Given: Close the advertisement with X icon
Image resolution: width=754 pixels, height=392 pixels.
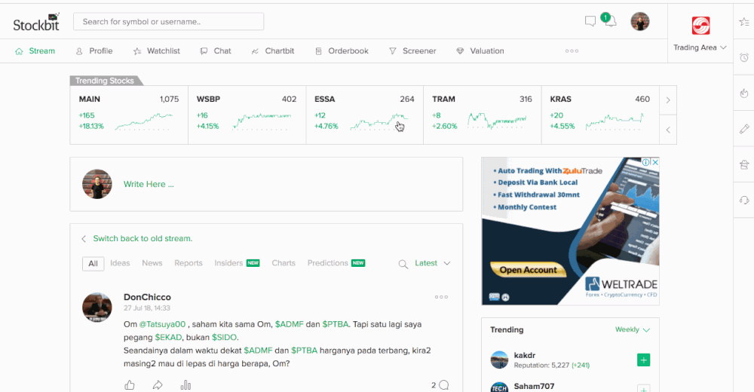Looking at the screenshot, I should (x=655, y=163).
